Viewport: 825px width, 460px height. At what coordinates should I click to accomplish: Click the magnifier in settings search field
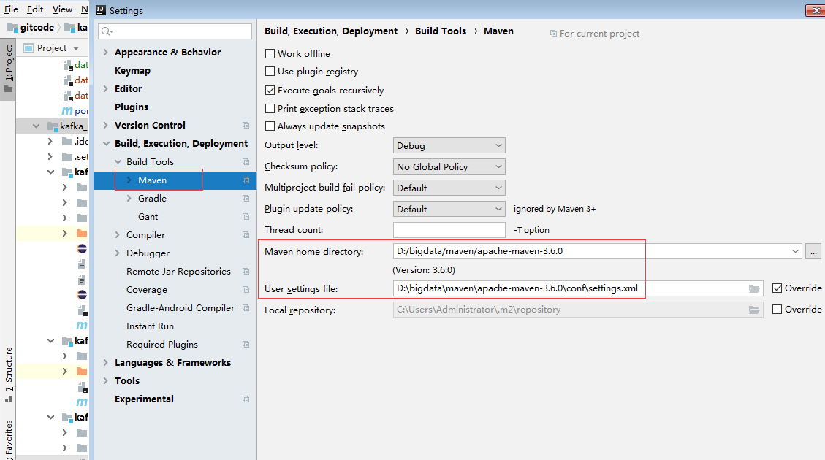107,32
